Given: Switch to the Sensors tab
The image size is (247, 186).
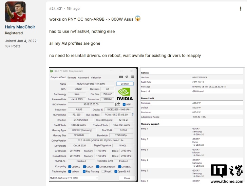Looking at the screenshot, I should (72, 78).
